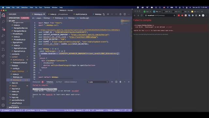Open serviceWorker.js in file tree
Screen dimensions: 209x118
pos(18,100)
